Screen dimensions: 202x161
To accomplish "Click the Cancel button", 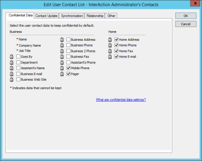I will [x=186, y=24].
